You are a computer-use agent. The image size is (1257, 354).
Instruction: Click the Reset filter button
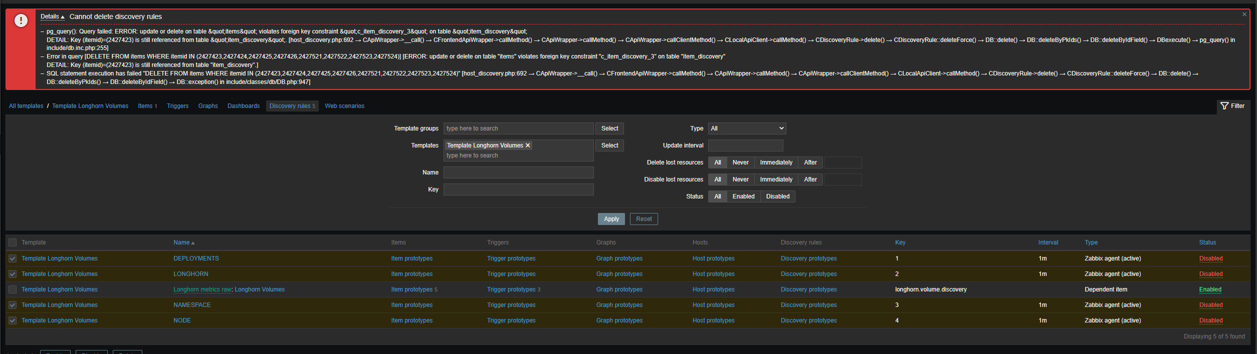click(644, 219)
